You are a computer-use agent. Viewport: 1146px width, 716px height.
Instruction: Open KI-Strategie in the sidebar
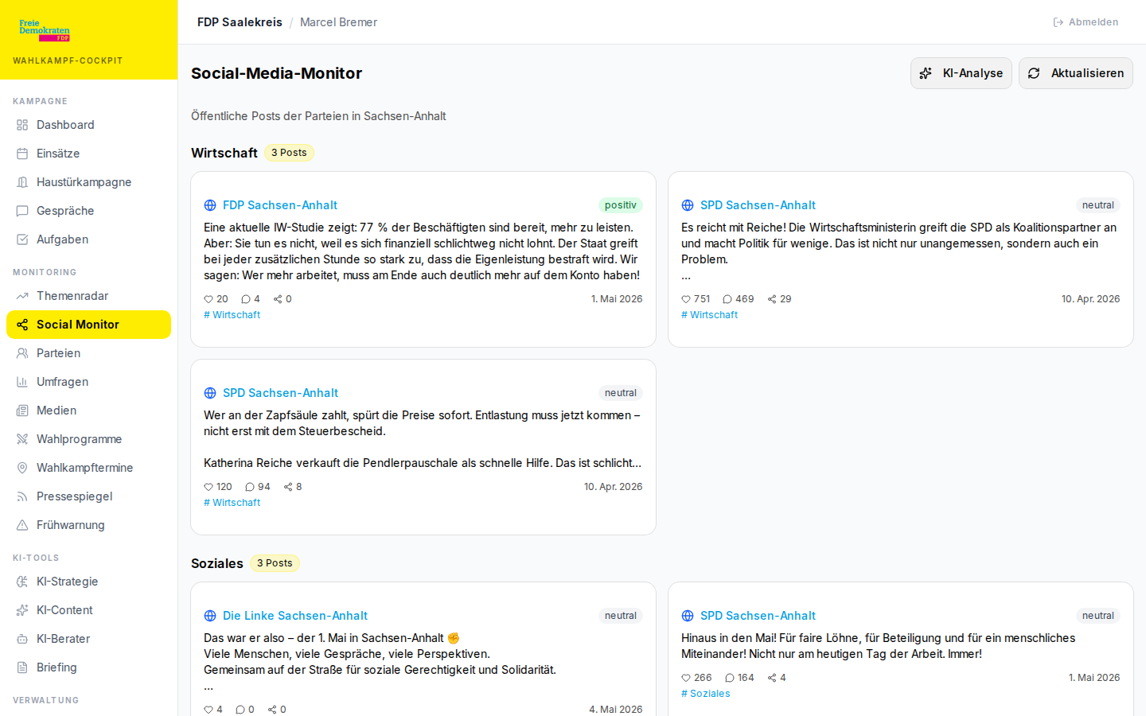click(x=88, y=582)
